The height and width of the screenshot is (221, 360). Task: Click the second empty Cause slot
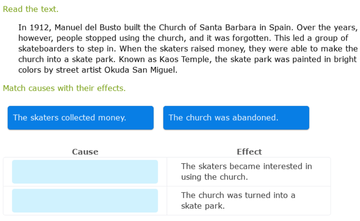[x=85, y=200]
